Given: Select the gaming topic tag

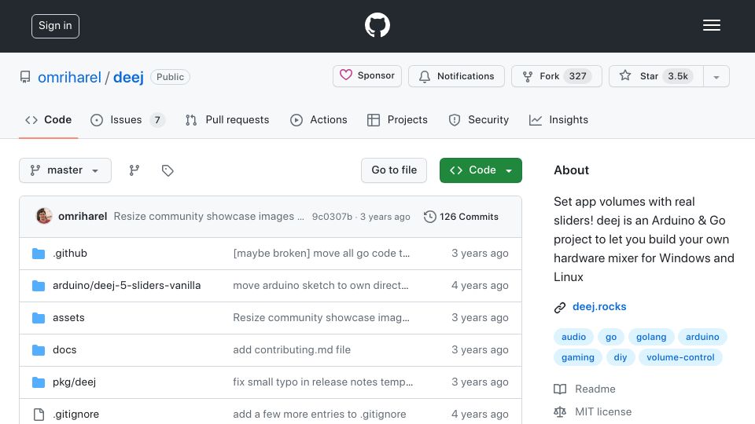Looking at the screenshot, I should coord(578,357).
